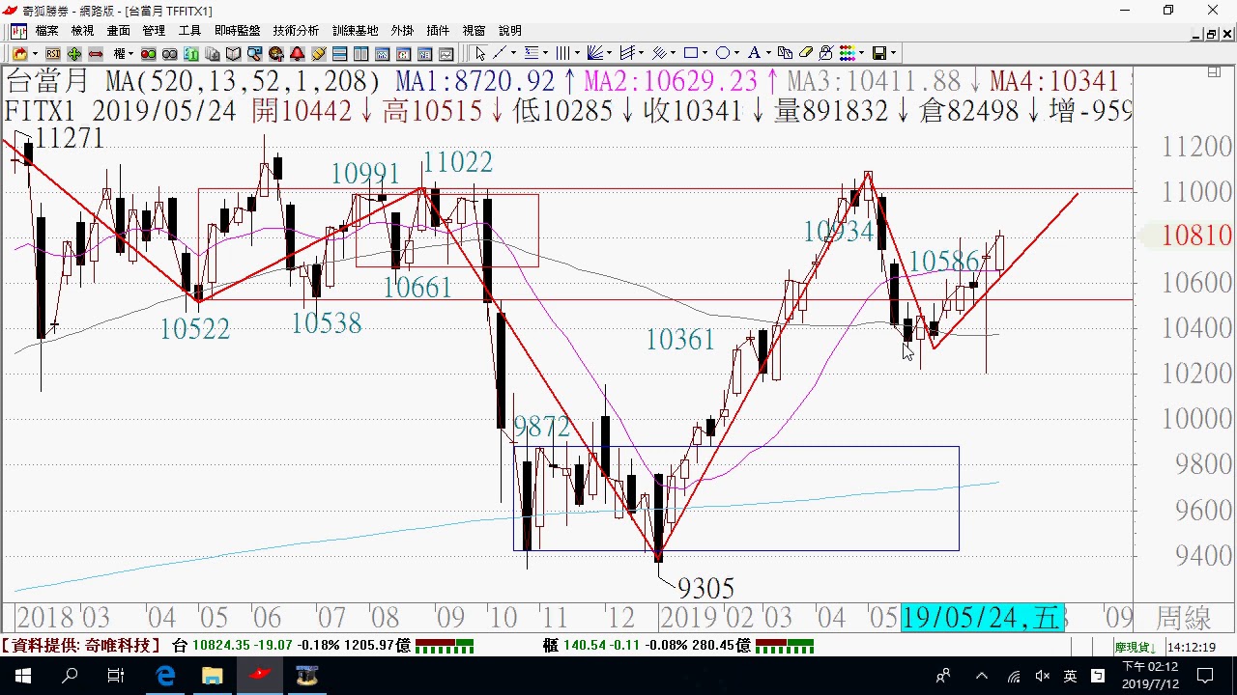The image size is (1237, 695).
Task: Open Windows Start menu
Action: click(23, 676)
